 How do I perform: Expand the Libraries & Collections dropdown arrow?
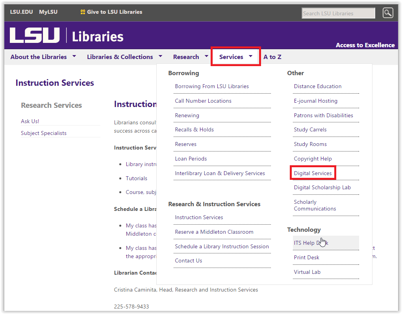coord(161,56)
